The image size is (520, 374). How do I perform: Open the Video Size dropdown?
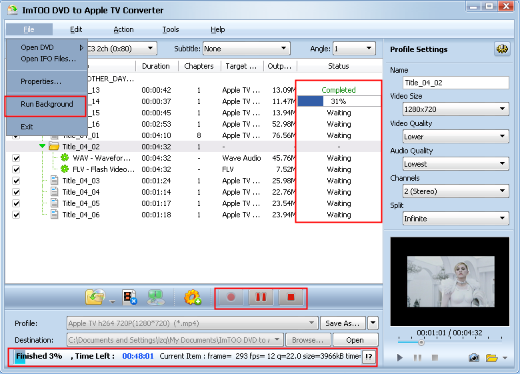[x=455, y=109]
